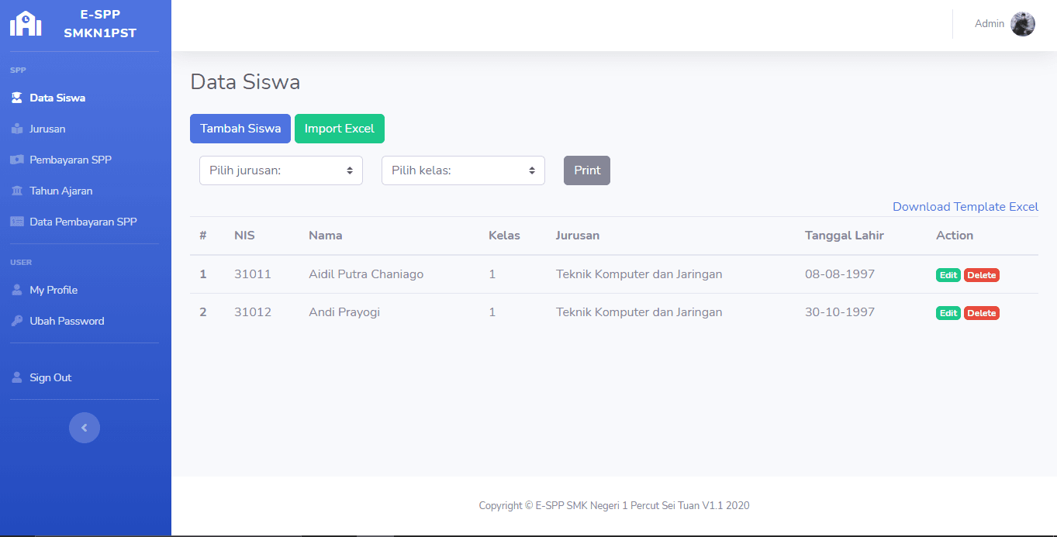Open the Data Siswa menu item
Viewport: 1057px width, 537px height.
pyautogui.click(x=59, y=97)
